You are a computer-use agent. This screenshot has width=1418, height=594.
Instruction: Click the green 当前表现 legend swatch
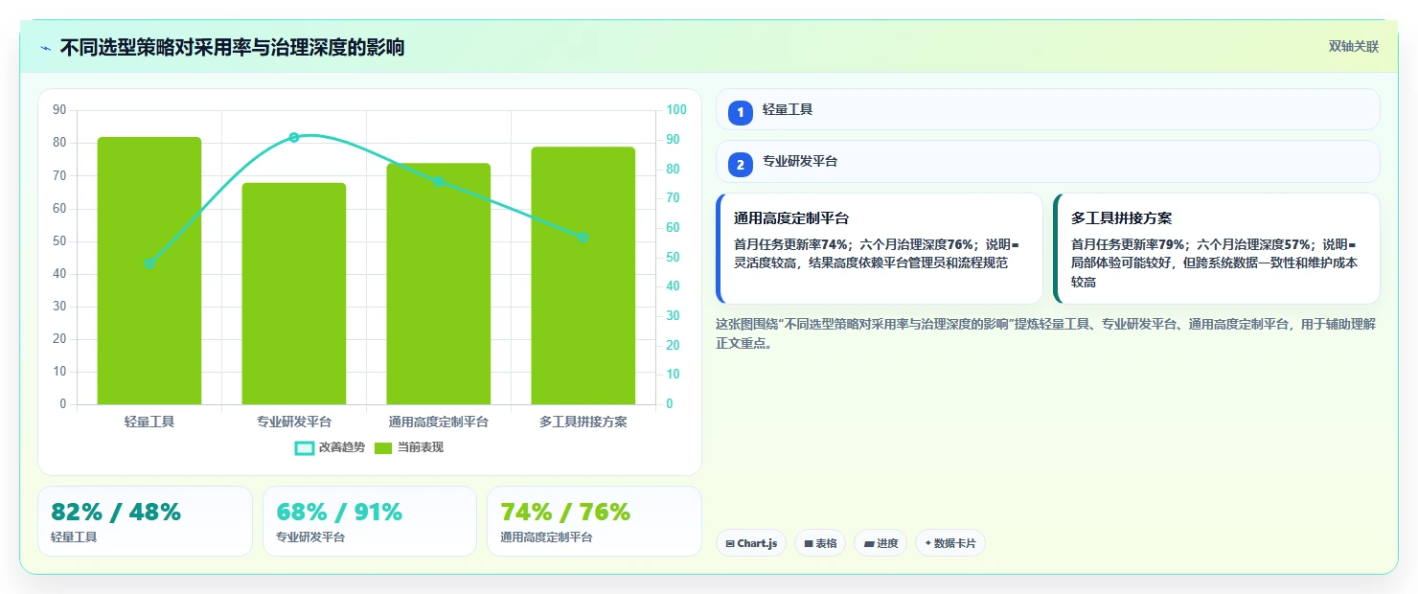(383, 447)
